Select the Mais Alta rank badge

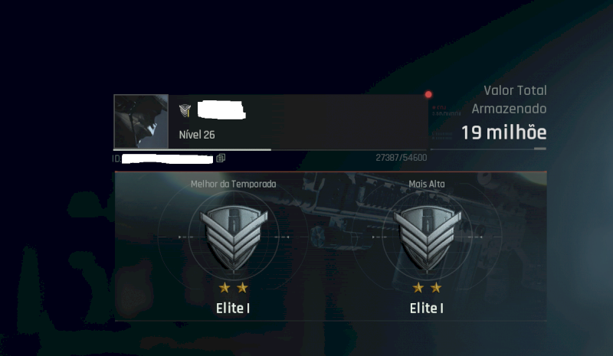[x=427, y=239]
